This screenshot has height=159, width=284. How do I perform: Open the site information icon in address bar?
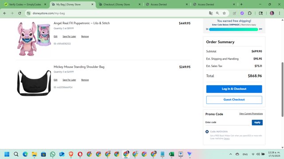28,13
